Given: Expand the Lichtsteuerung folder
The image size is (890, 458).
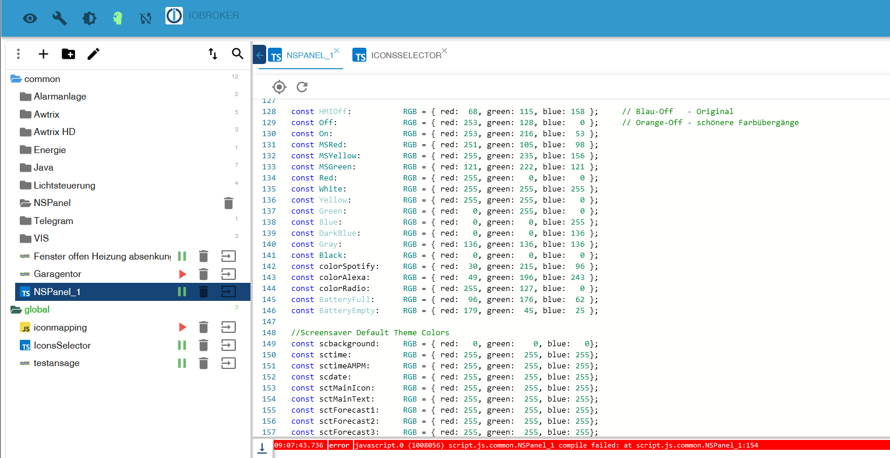Looking at the screenshot, I should point(25,186).
